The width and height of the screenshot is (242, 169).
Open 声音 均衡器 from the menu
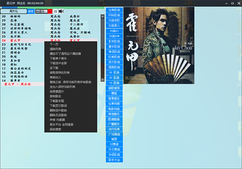pyautogui.click(x=57, y=120)
